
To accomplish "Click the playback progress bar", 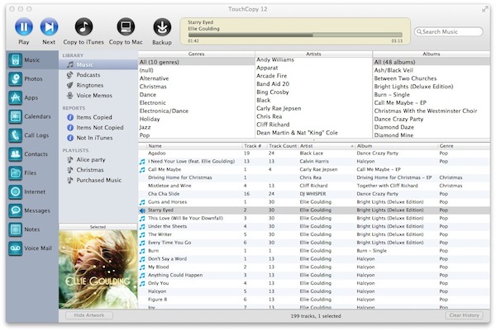I will (x=293, y=35).
